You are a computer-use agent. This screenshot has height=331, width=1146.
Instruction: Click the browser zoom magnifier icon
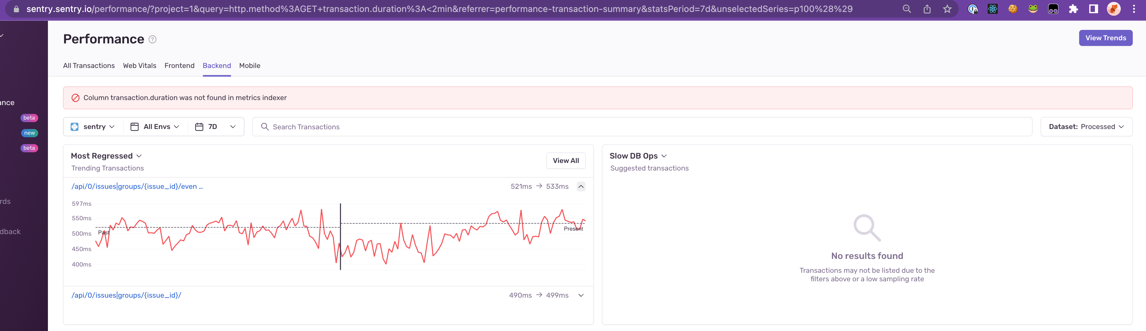point(907,9)
